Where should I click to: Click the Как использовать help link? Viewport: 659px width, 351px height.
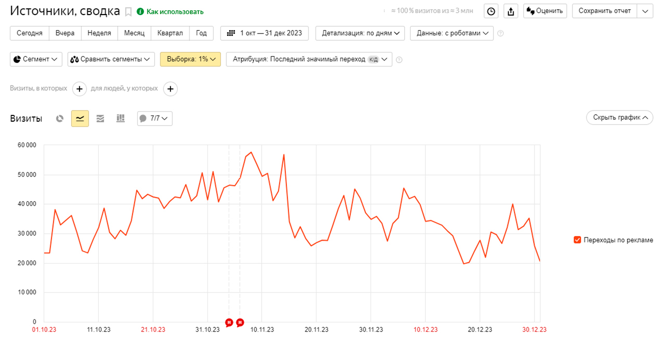pyautogui.click(x=174, y=12)
